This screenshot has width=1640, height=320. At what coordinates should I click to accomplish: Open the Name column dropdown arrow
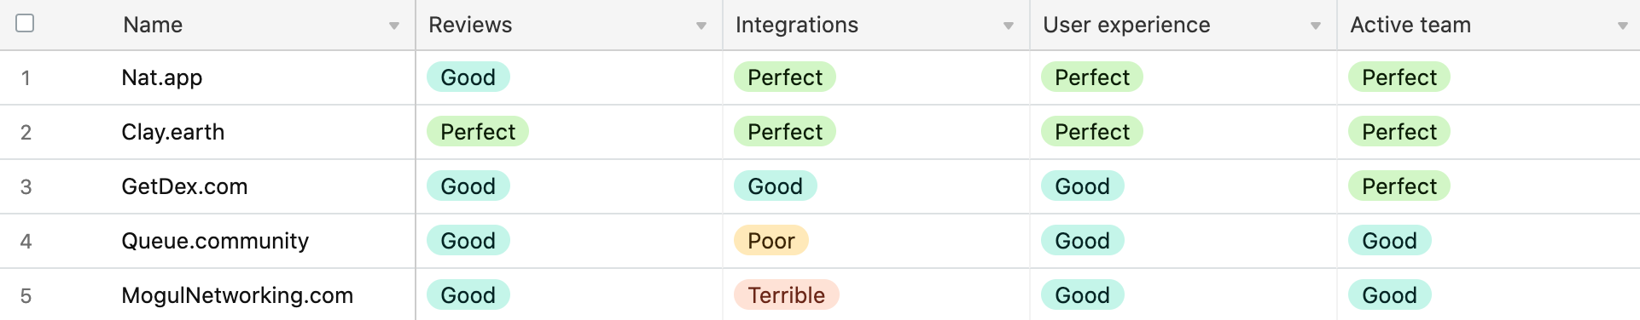point(394,26)
